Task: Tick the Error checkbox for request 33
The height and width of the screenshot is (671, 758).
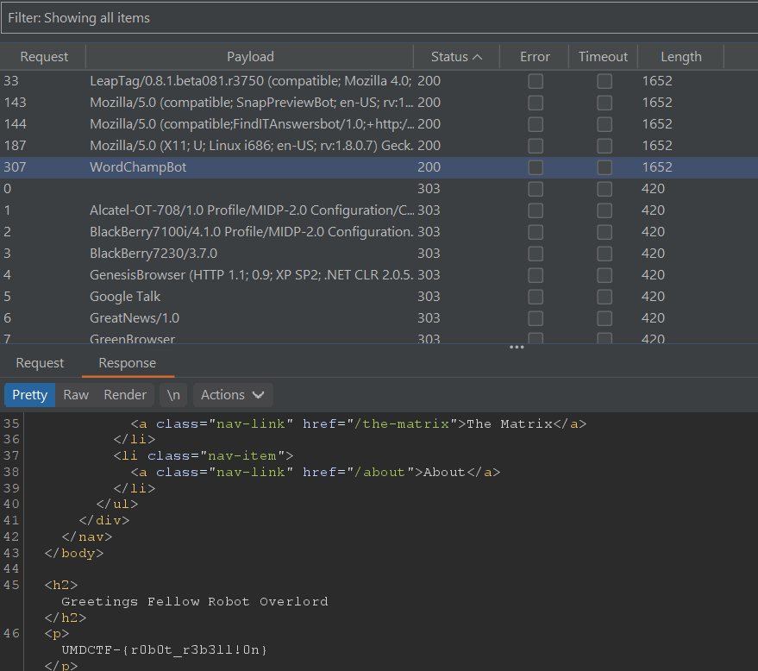Action: tap(536, 81)
